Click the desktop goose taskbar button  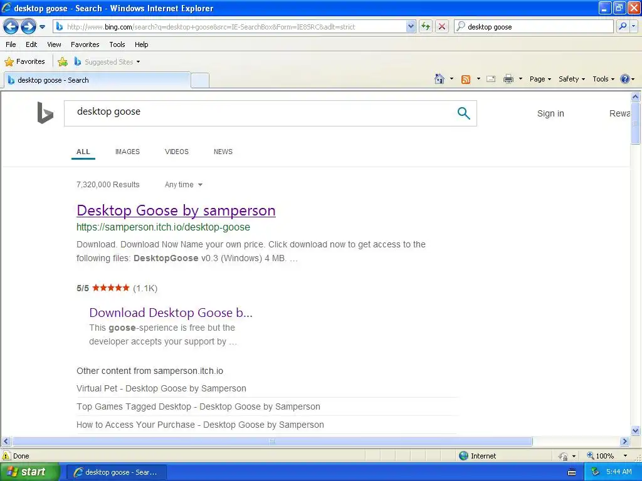point(116,472)
